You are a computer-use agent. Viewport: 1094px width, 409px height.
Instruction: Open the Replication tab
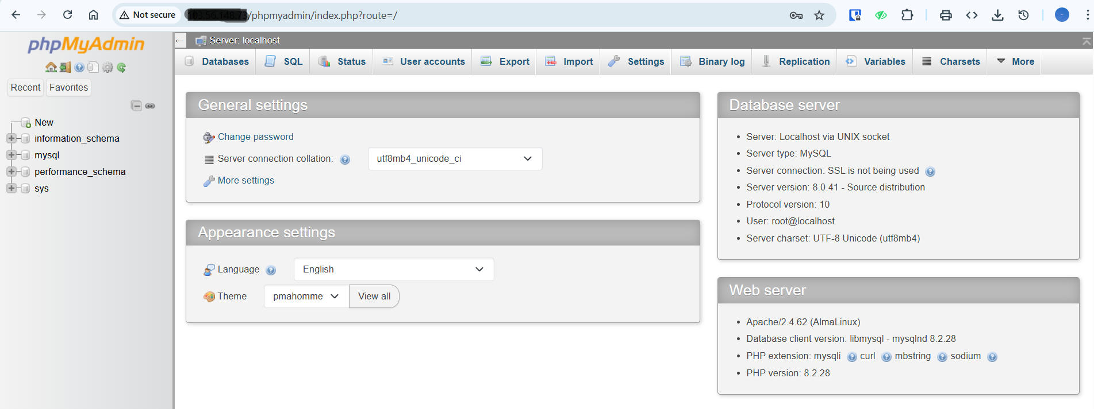click(x=796, y=61)
